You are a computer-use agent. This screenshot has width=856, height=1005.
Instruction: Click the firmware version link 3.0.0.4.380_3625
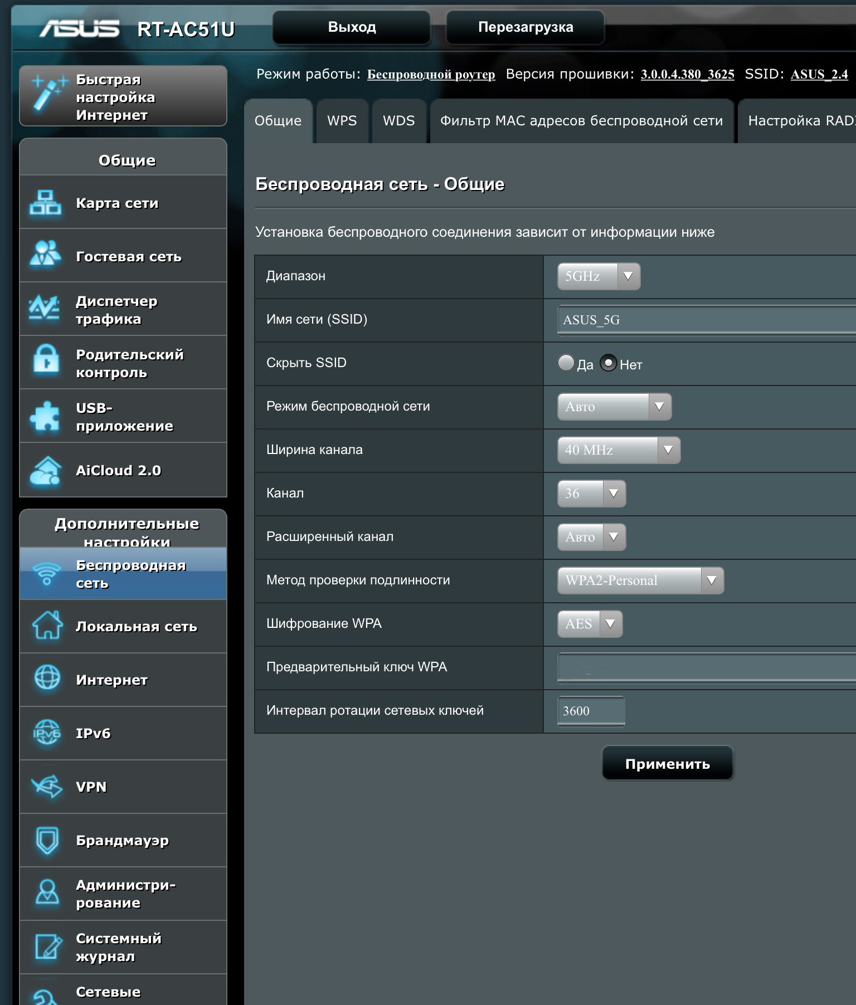[687, 75]
